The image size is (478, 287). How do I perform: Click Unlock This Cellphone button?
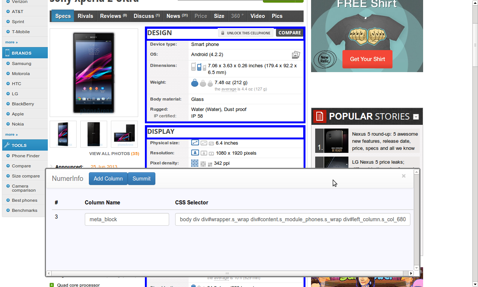click(x=246, y=33)
